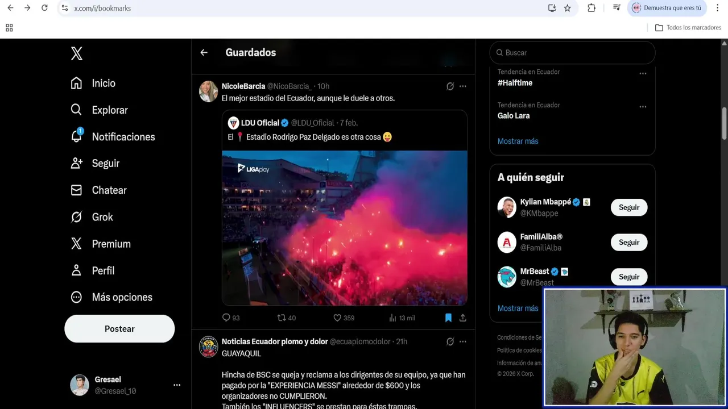The image size is (728, 409).
Task: Open LDU Oficial quoted post name
Action: (260, 123)
